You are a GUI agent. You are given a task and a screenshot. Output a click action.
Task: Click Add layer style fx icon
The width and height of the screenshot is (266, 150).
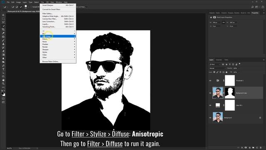pyautogui.click(x=242, y=147)
